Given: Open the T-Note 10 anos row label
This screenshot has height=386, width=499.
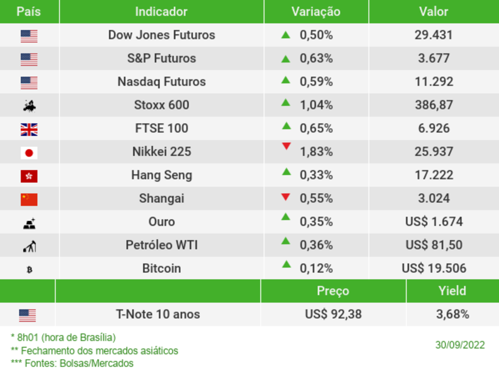Looking at the screenshot, I should 158,315.
